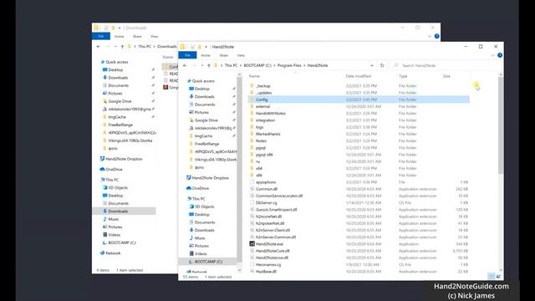Select the Config folder icon in Hand2Note window
The image size is (535, 301).
[x=252, y=99]
